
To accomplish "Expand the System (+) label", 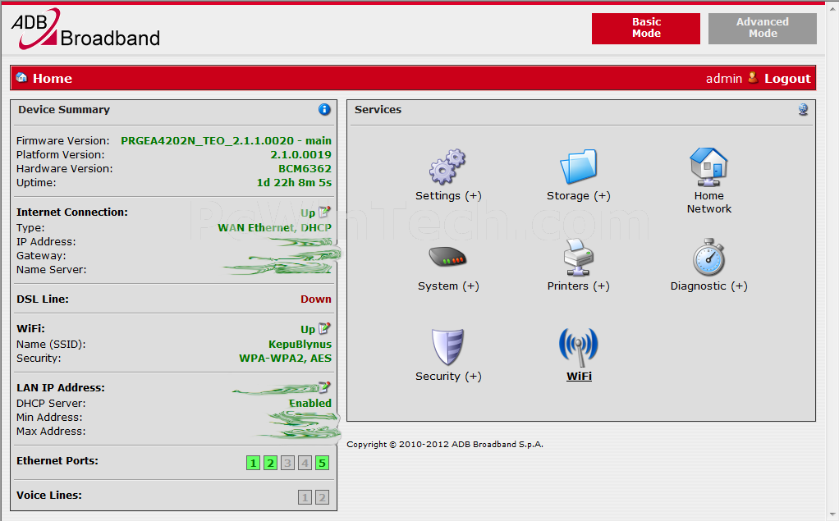I will click(x=448, y=286).
